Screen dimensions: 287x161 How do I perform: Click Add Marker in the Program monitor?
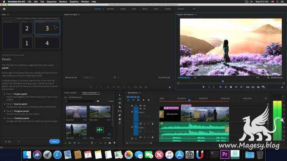204,87
